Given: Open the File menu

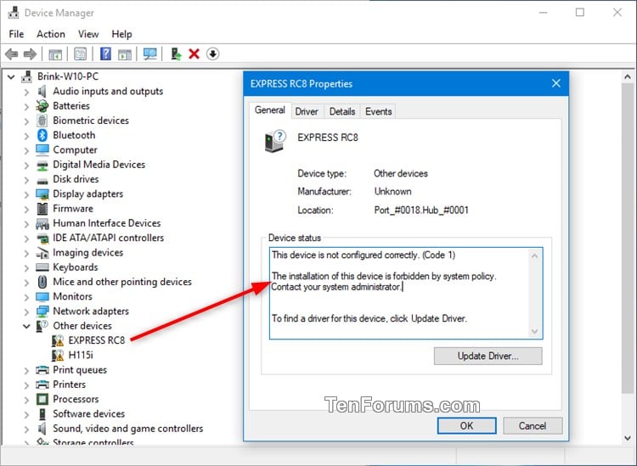Looking at the screenshot, I should click(x=16, y=34).
